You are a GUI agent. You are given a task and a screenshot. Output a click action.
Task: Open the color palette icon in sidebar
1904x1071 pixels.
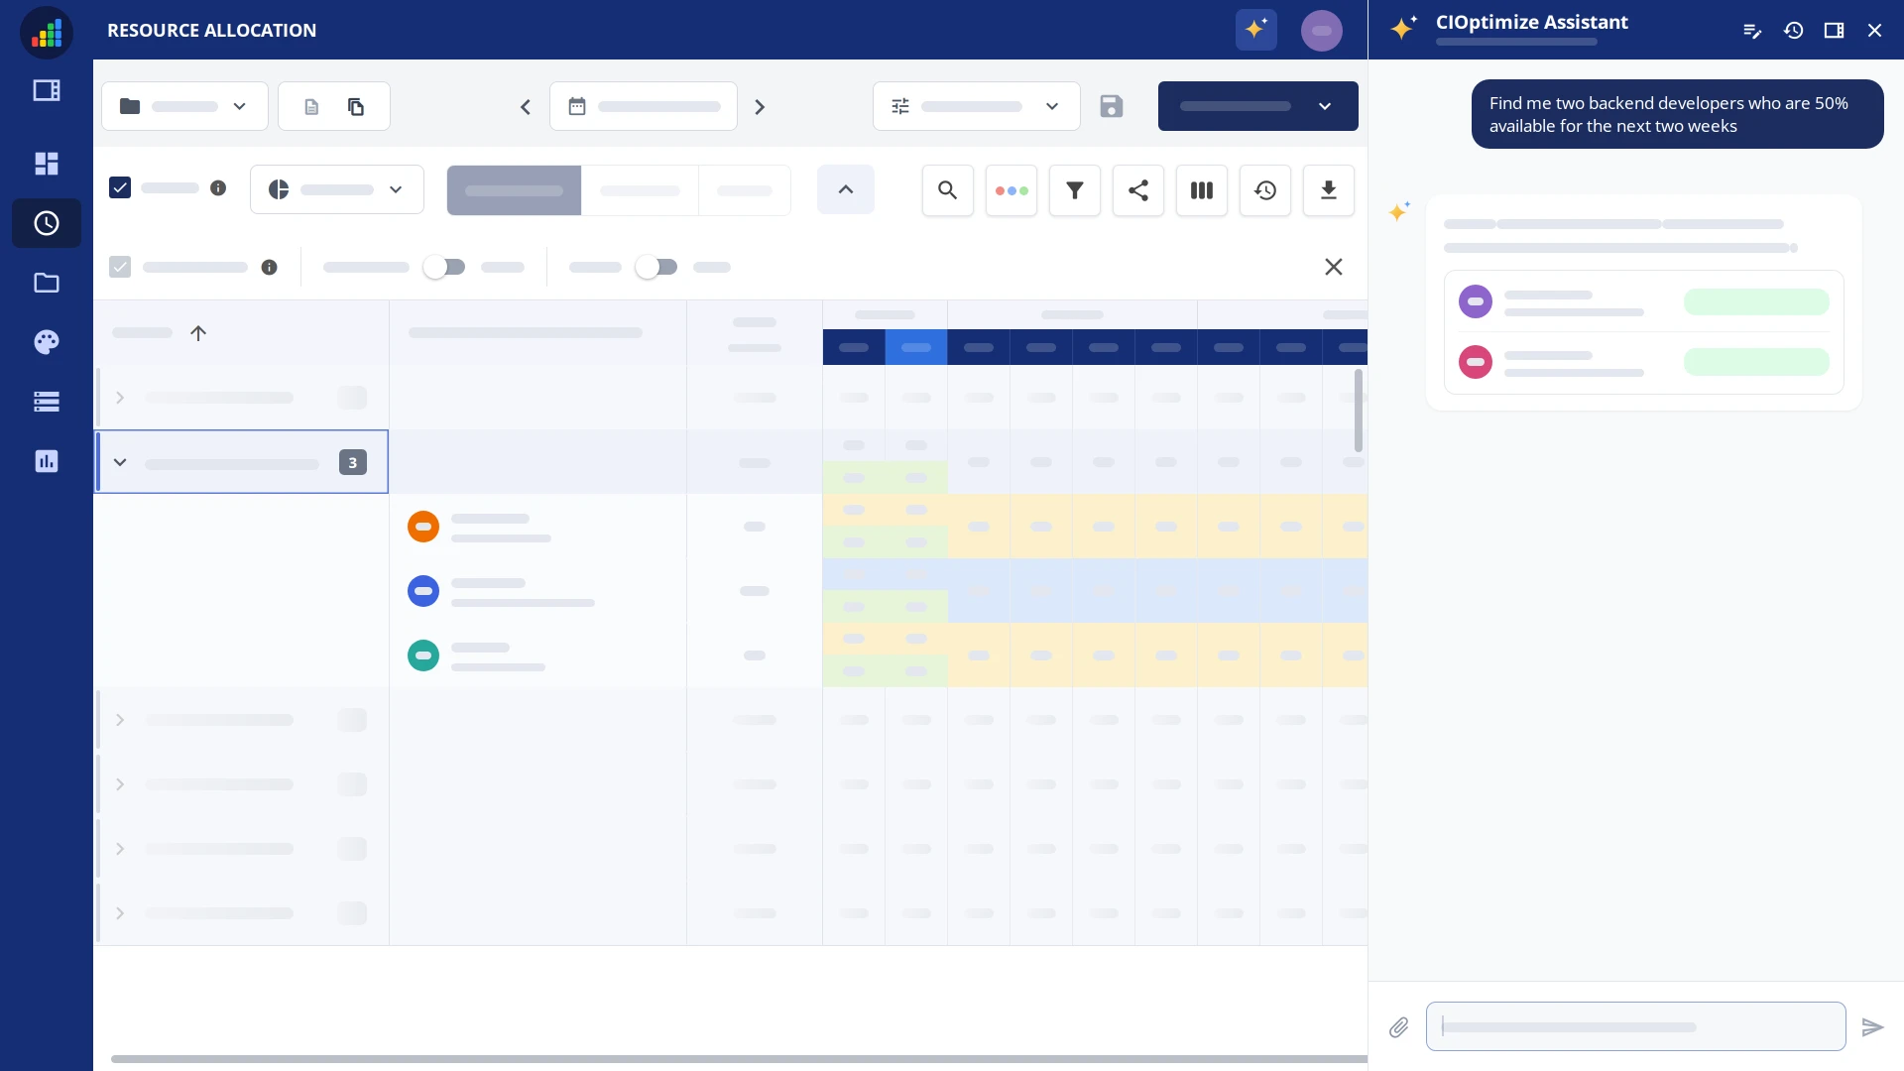click(47, 342)
